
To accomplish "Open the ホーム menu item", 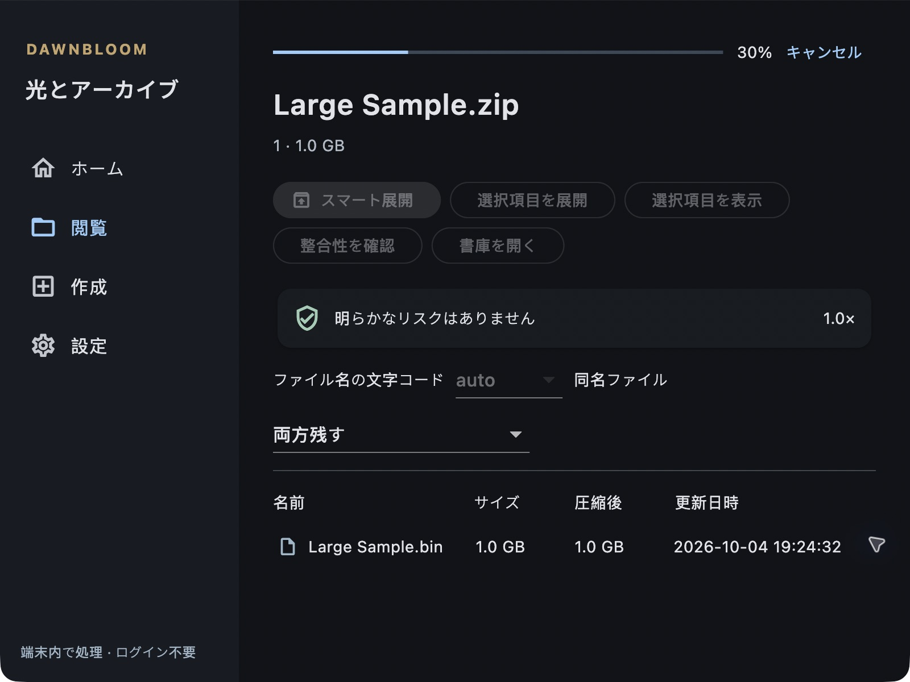I will point(119,168).
